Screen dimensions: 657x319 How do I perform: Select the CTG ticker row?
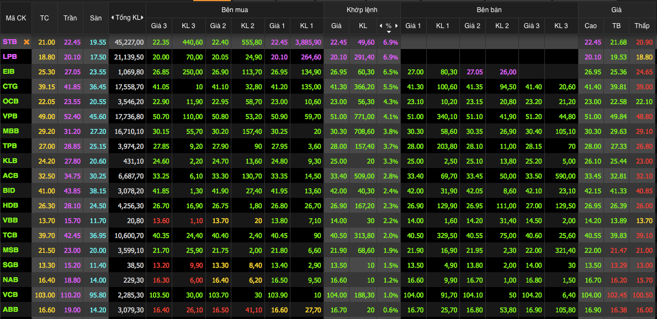coord(10,86)
